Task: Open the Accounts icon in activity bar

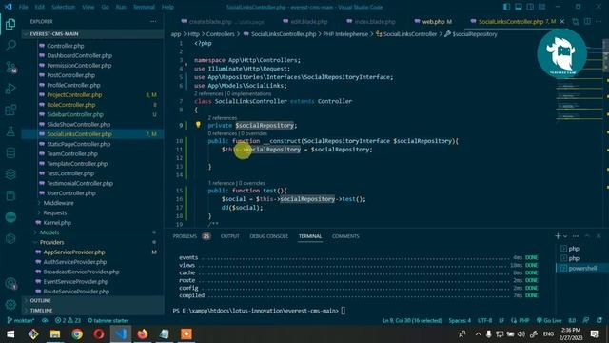Action: [x=10, y=283]
